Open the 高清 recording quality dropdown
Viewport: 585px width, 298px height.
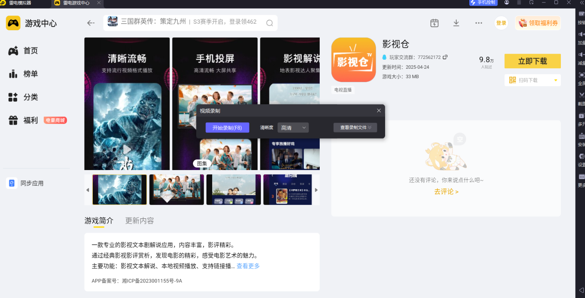point(293,127)
